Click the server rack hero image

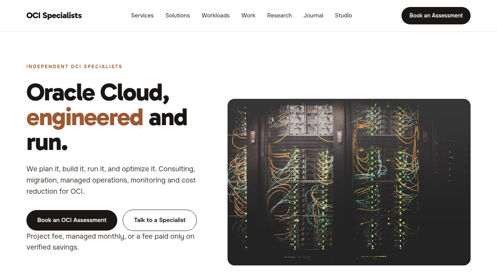pyautogui.click(x=349, y=182)
